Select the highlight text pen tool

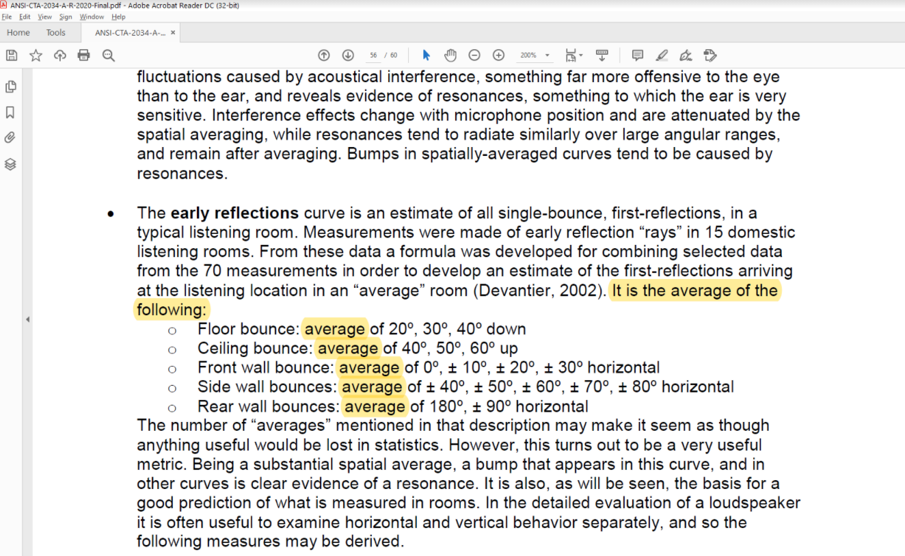[x=662, y=55]
